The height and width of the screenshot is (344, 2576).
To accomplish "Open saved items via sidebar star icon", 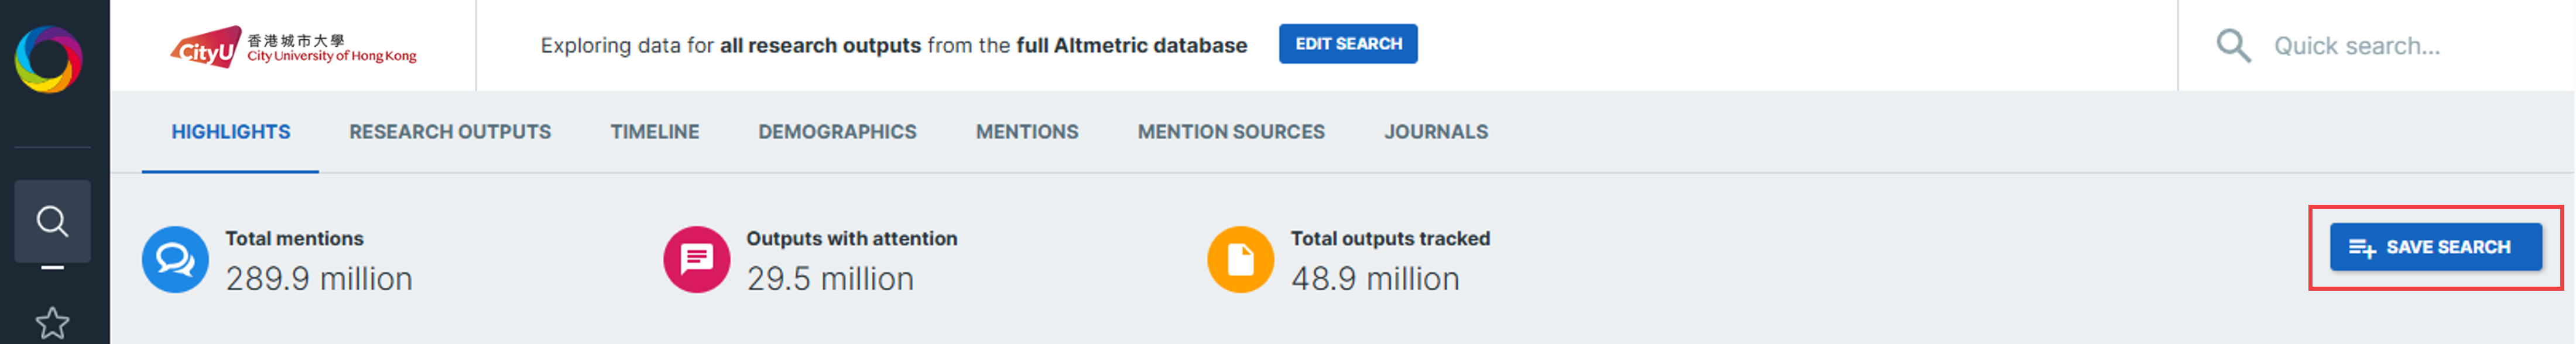I will [52, 323].
